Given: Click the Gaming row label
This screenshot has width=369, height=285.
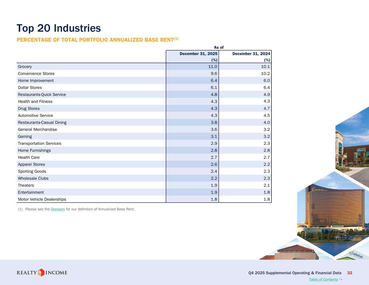Looking at the screenshot, I should 25,136.
